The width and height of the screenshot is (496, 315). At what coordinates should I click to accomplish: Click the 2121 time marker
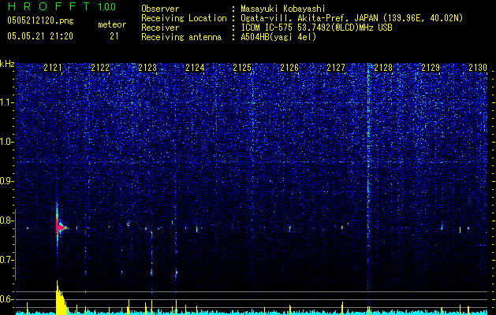click(53, 68)
